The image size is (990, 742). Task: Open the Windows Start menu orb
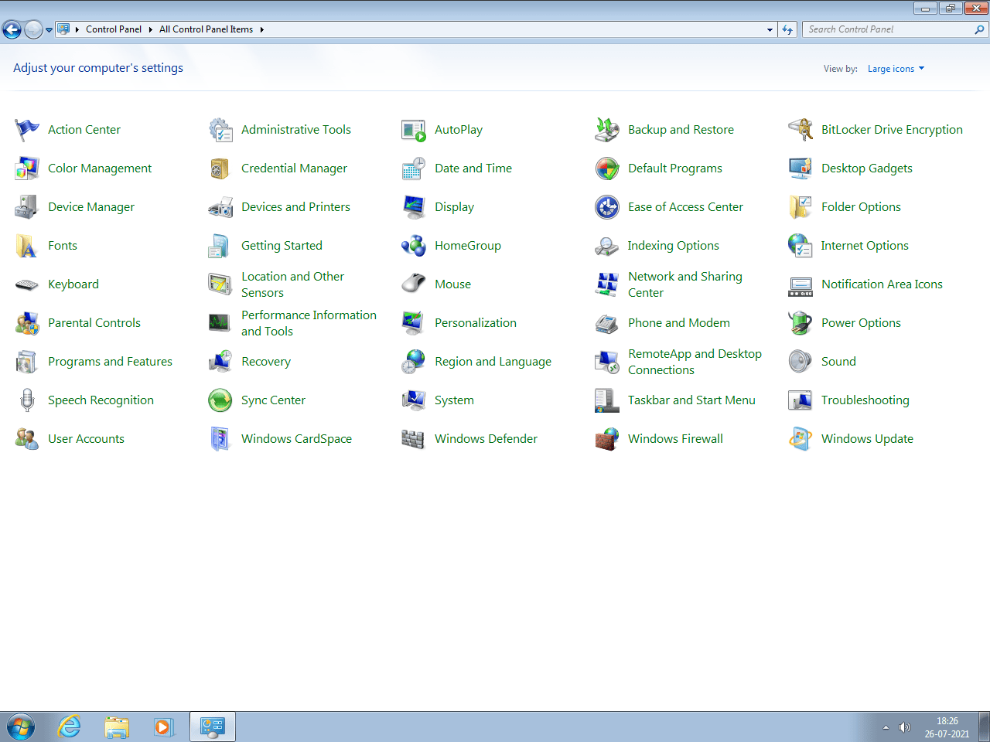pyautogui.click(x=21, y=727)
